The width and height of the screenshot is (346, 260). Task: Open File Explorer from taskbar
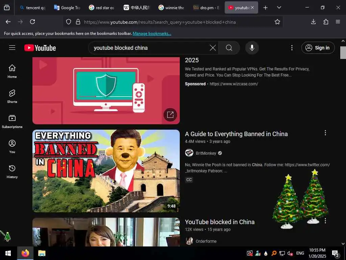[42, 253]
